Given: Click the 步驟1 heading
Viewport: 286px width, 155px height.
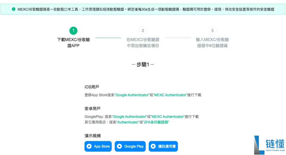Looking at the screenshot, I should click(x=143, y=64).
